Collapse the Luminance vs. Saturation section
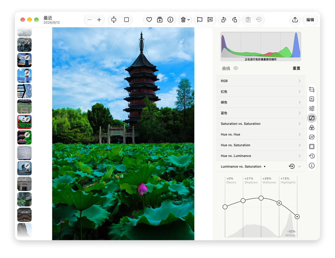This screenshot has height=258, width=335. [x=299, y=167]
